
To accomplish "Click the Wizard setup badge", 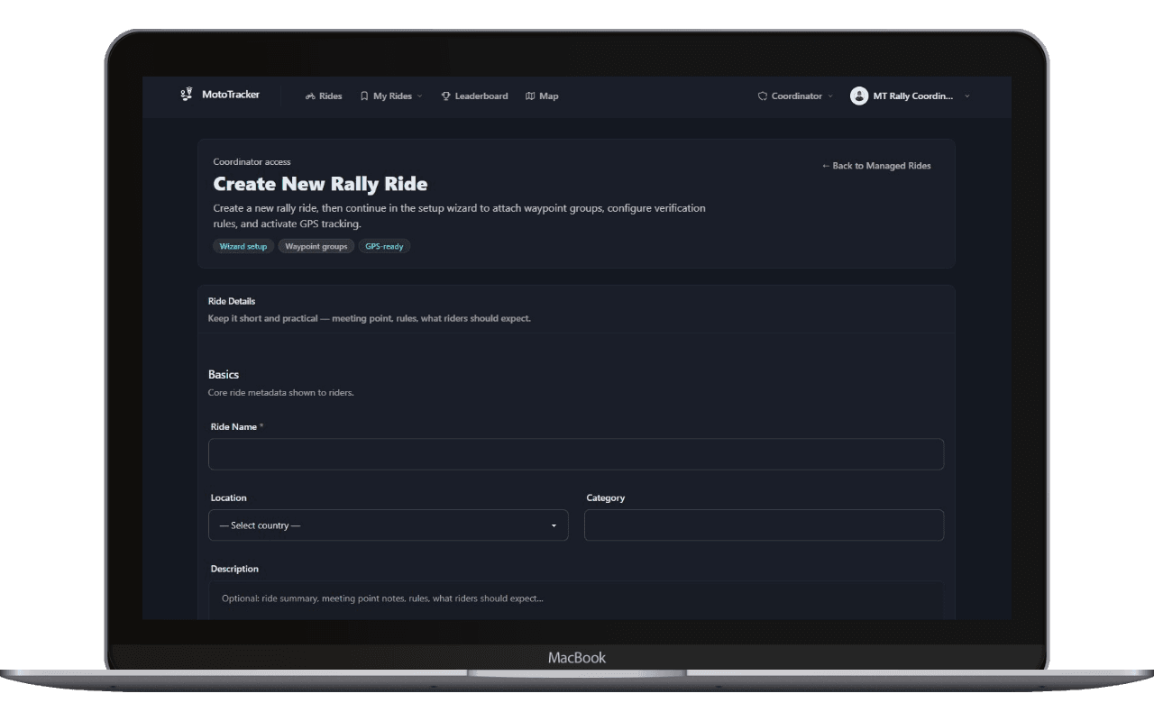I will [243, 245].
